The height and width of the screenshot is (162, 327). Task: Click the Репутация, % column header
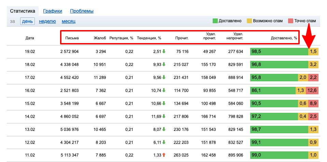tap(121, 38)
